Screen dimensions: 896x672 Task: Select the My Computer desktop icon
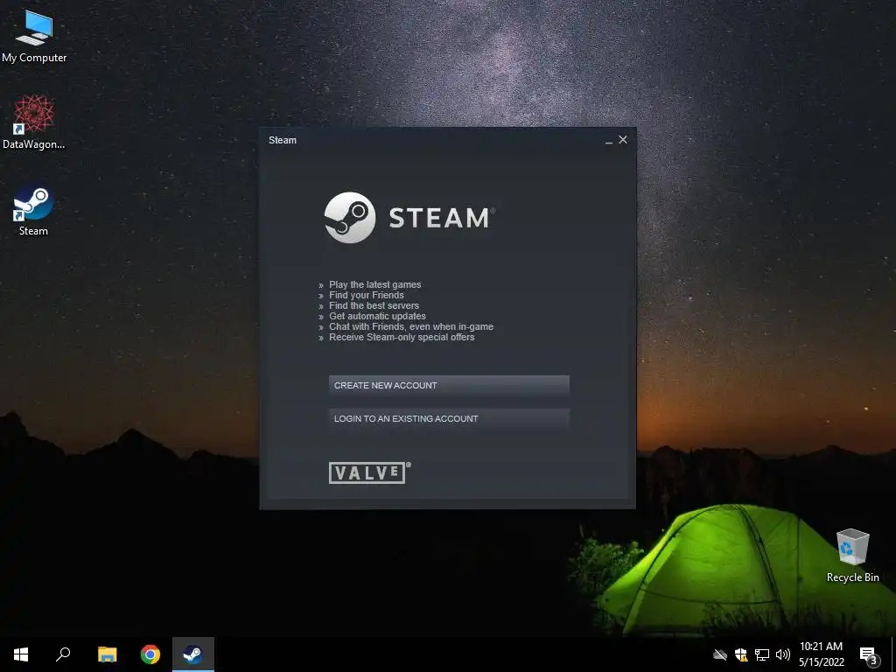[x=34, y=37]
